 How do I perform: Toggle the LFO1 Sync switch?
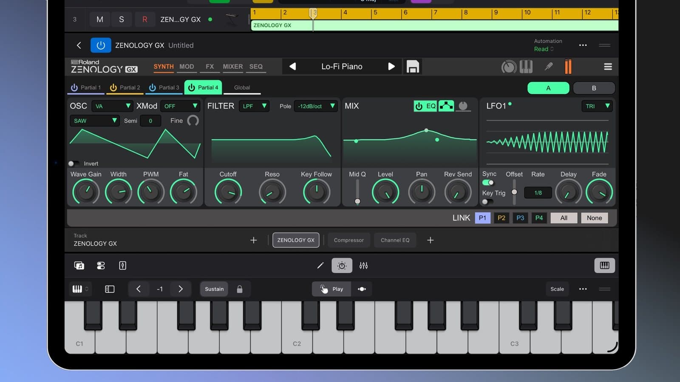(x=488, y=183)
